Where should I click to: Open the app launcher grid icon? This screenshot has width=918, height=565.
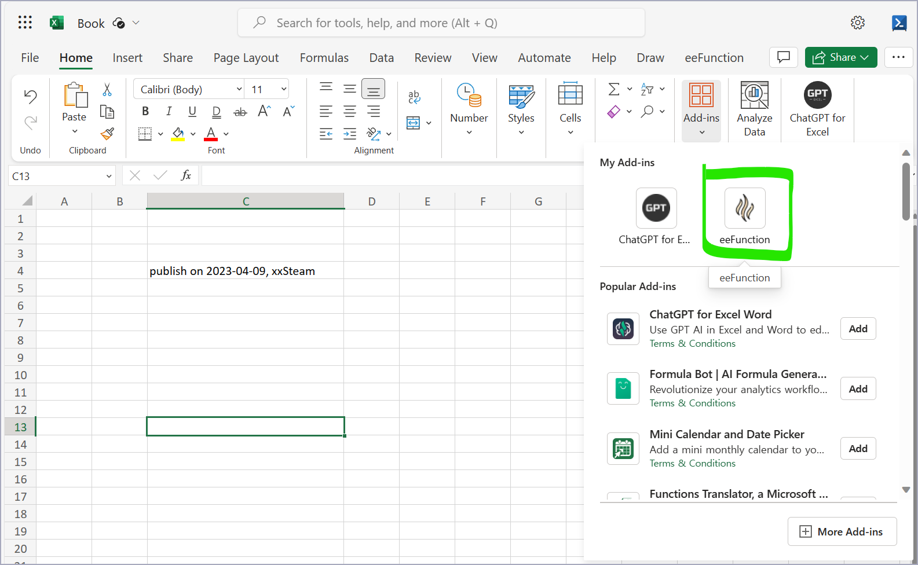[25, 23]
